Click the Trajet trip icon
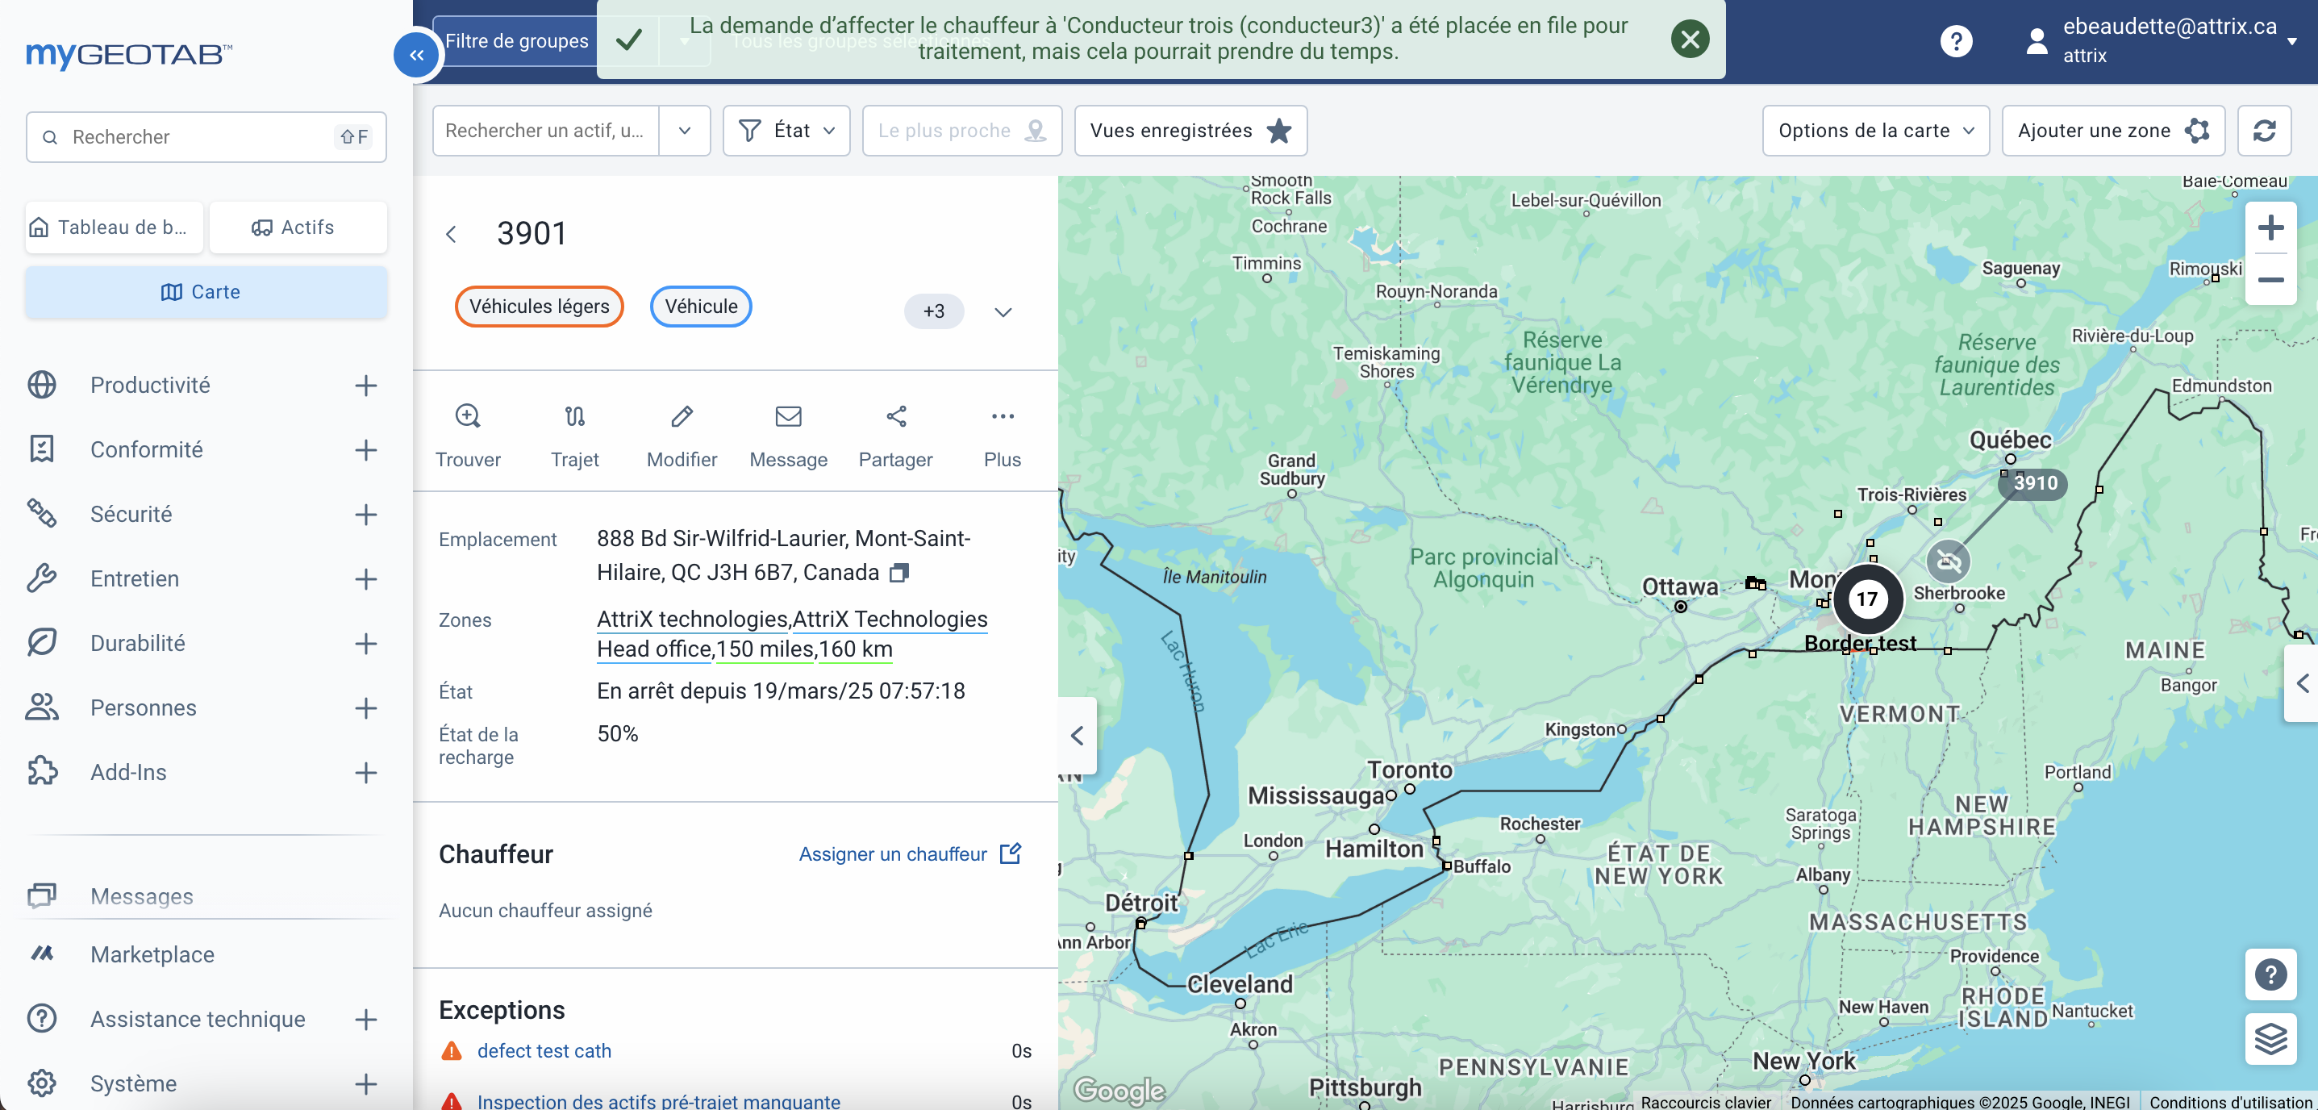The width and height of the screenshot is (2318, 1110). (x=574, y=417)
